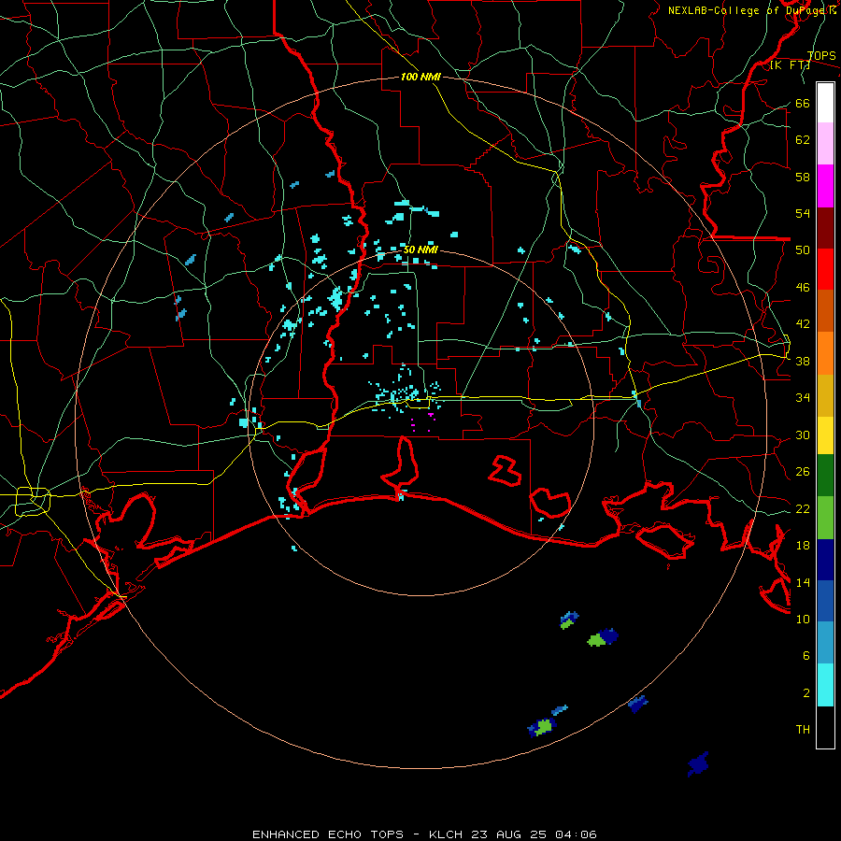The image size is (841, 841).
Task: Select the light green 26 kft swatch
Action: click(825, 518)
